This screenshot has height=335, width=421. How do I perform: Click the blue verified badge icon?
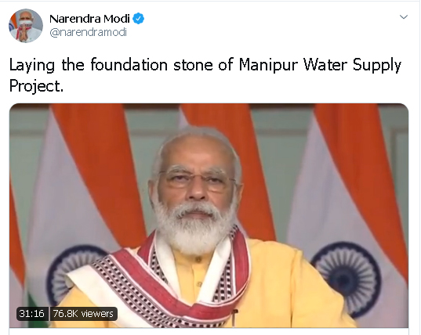tap(139, 19)
